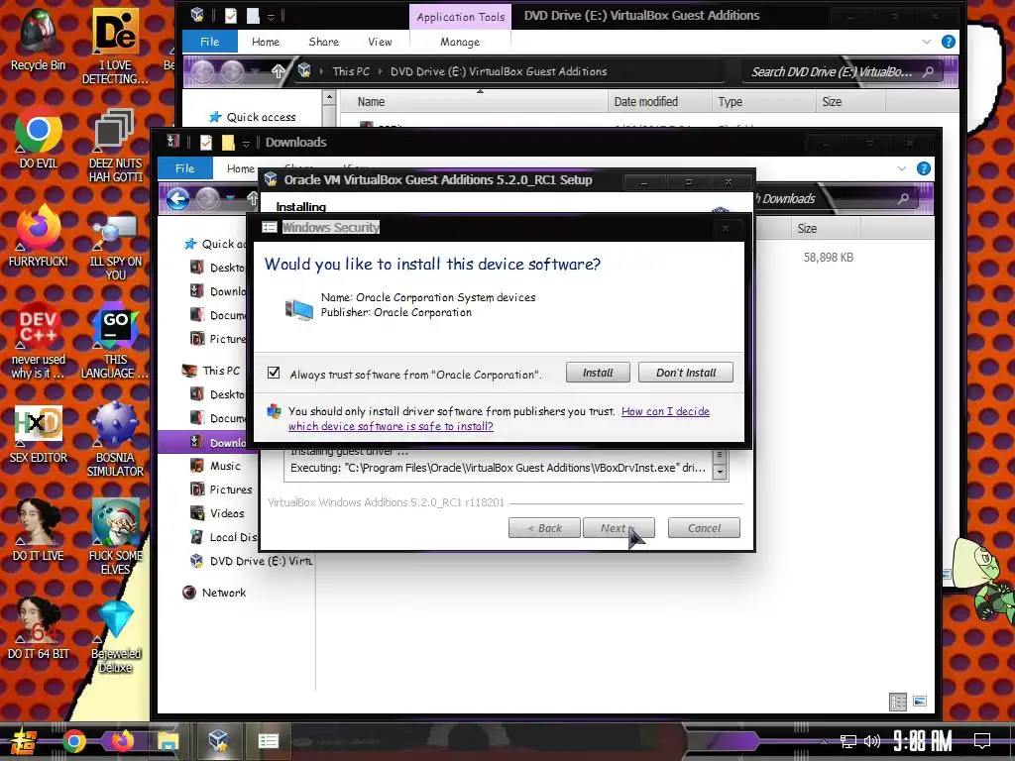The image size is (1015, 761).
Task: Open quick access toolbar dropdown in DVD window
Action: pos(271,16)
